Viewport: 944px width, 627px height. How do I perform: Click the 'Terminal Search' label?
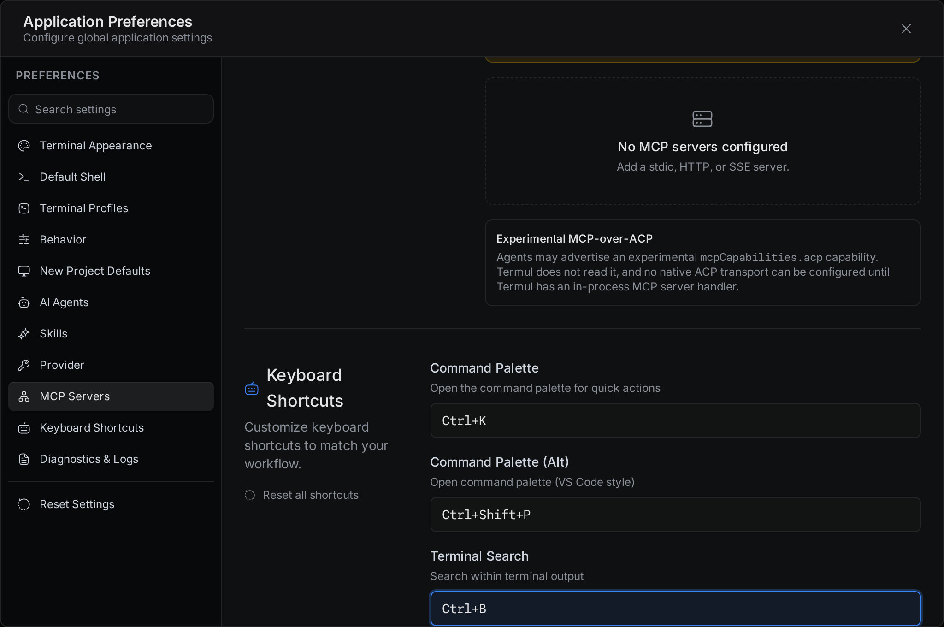click(x=479, y=556)
